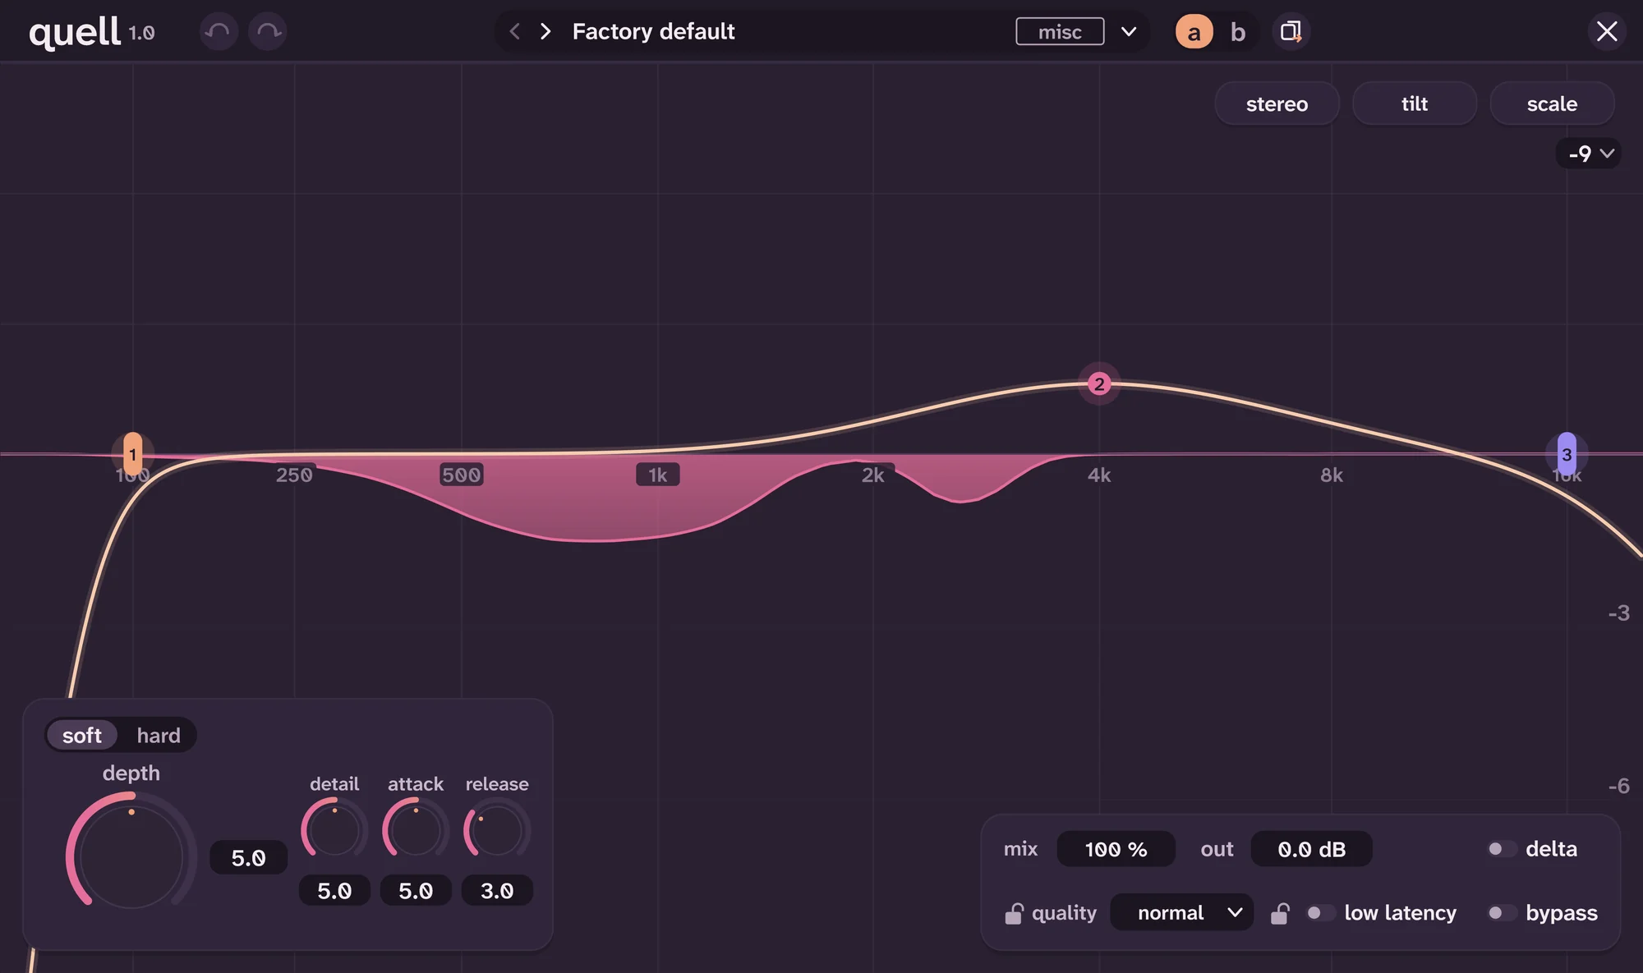Open the preset list dropdown chevron
1643x973 pixels.
click(x=1129, y=31)
